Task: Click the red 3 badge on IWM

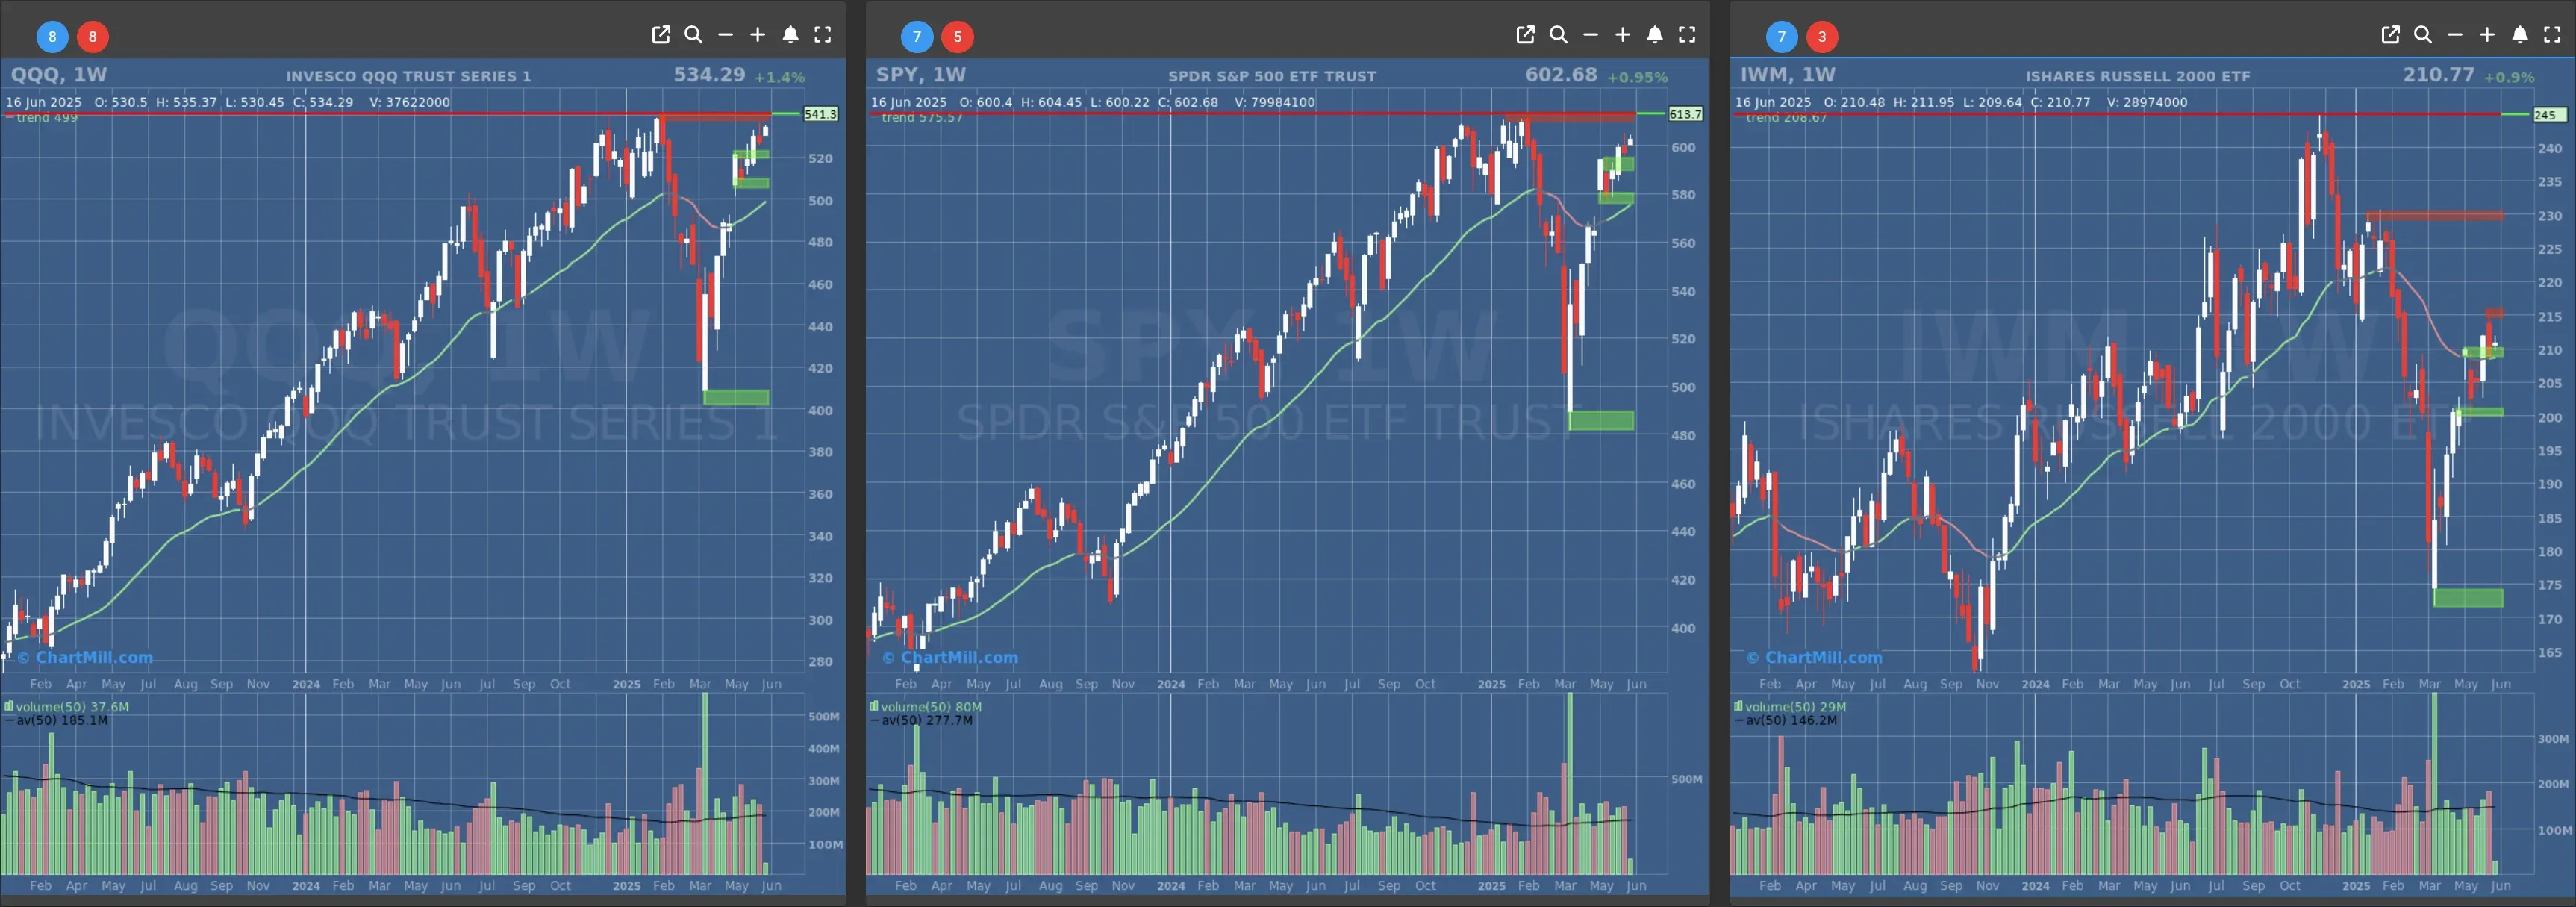Action: (x=1821, y=37)
